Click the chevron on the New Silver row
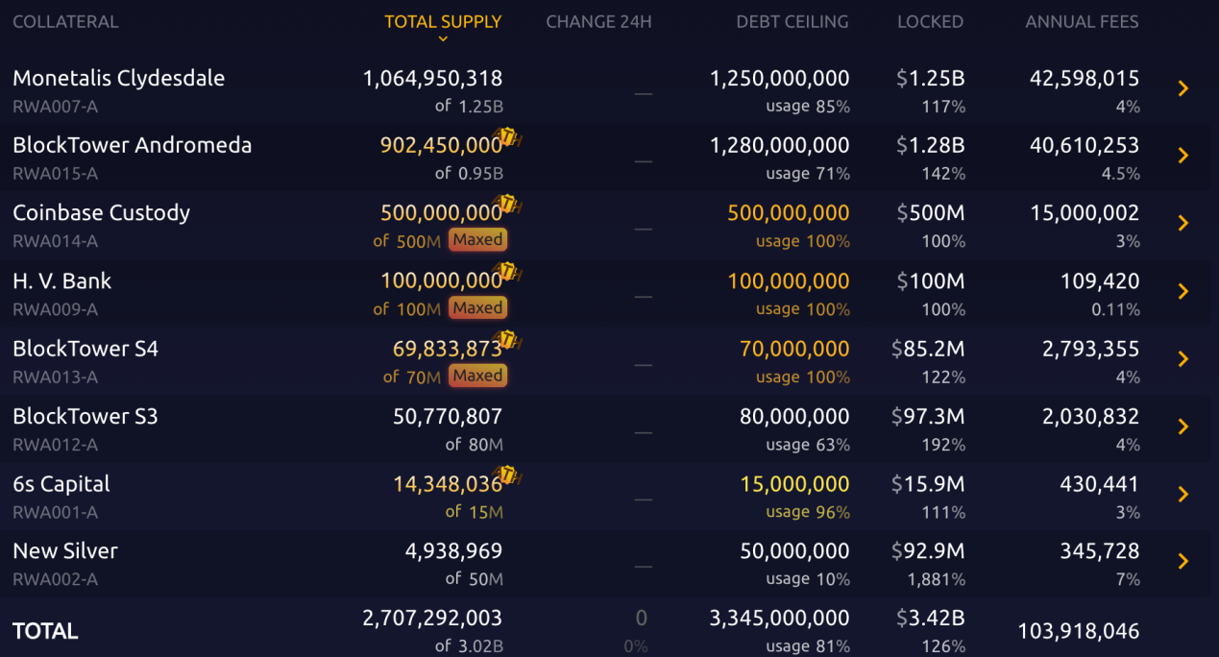 1183,561
